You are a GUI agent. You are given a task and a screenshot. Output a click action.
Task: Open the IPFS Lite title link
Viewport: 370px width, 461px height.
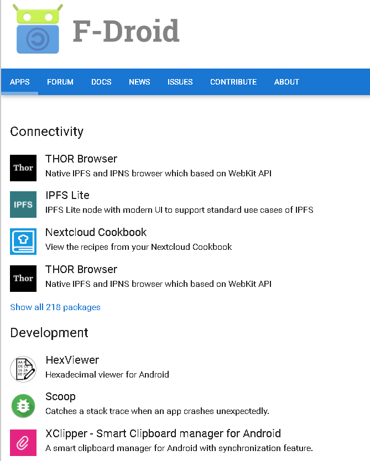coord(67,195)
